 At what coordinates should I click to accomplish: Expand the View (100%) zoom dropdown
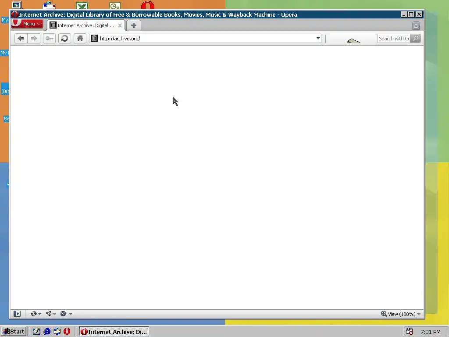[x=419, y=314]
